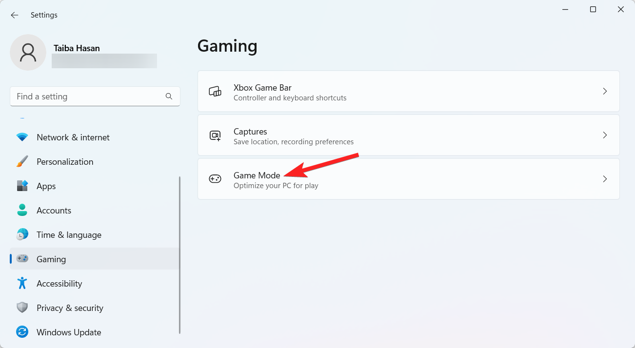Click the Game Mode gamepad icon

pyautogui.click(x=215, y=178)
